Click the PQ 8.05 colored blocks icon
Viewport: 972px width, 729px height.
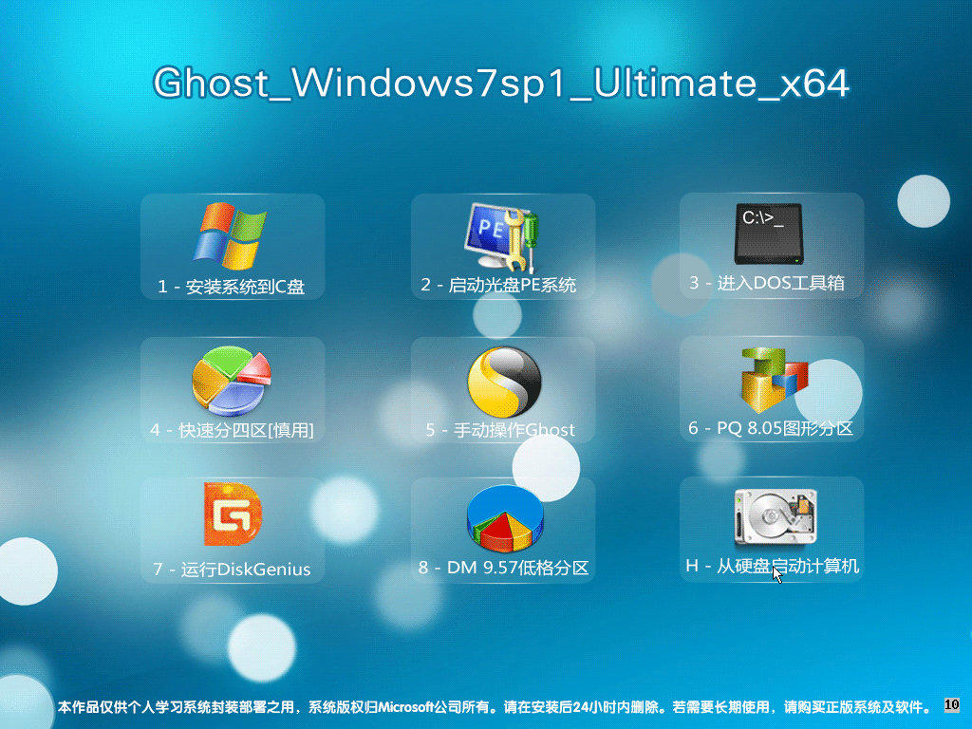775,380
